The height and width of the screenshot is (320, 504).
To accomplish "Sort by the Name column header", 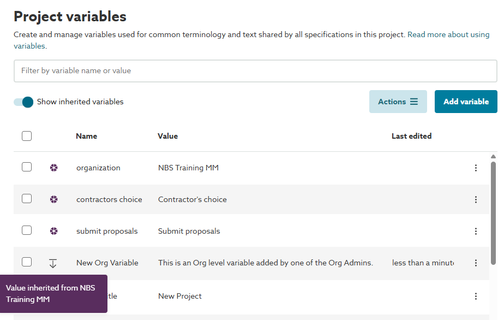I will [x=86, y=136].
